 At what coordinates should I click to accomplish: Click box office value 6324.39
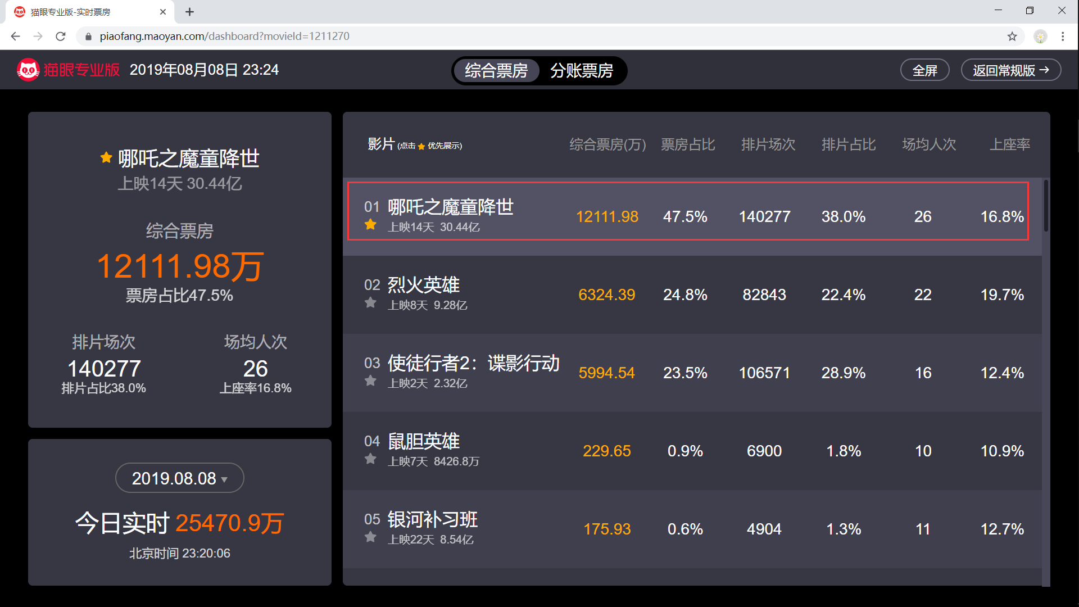607,295
